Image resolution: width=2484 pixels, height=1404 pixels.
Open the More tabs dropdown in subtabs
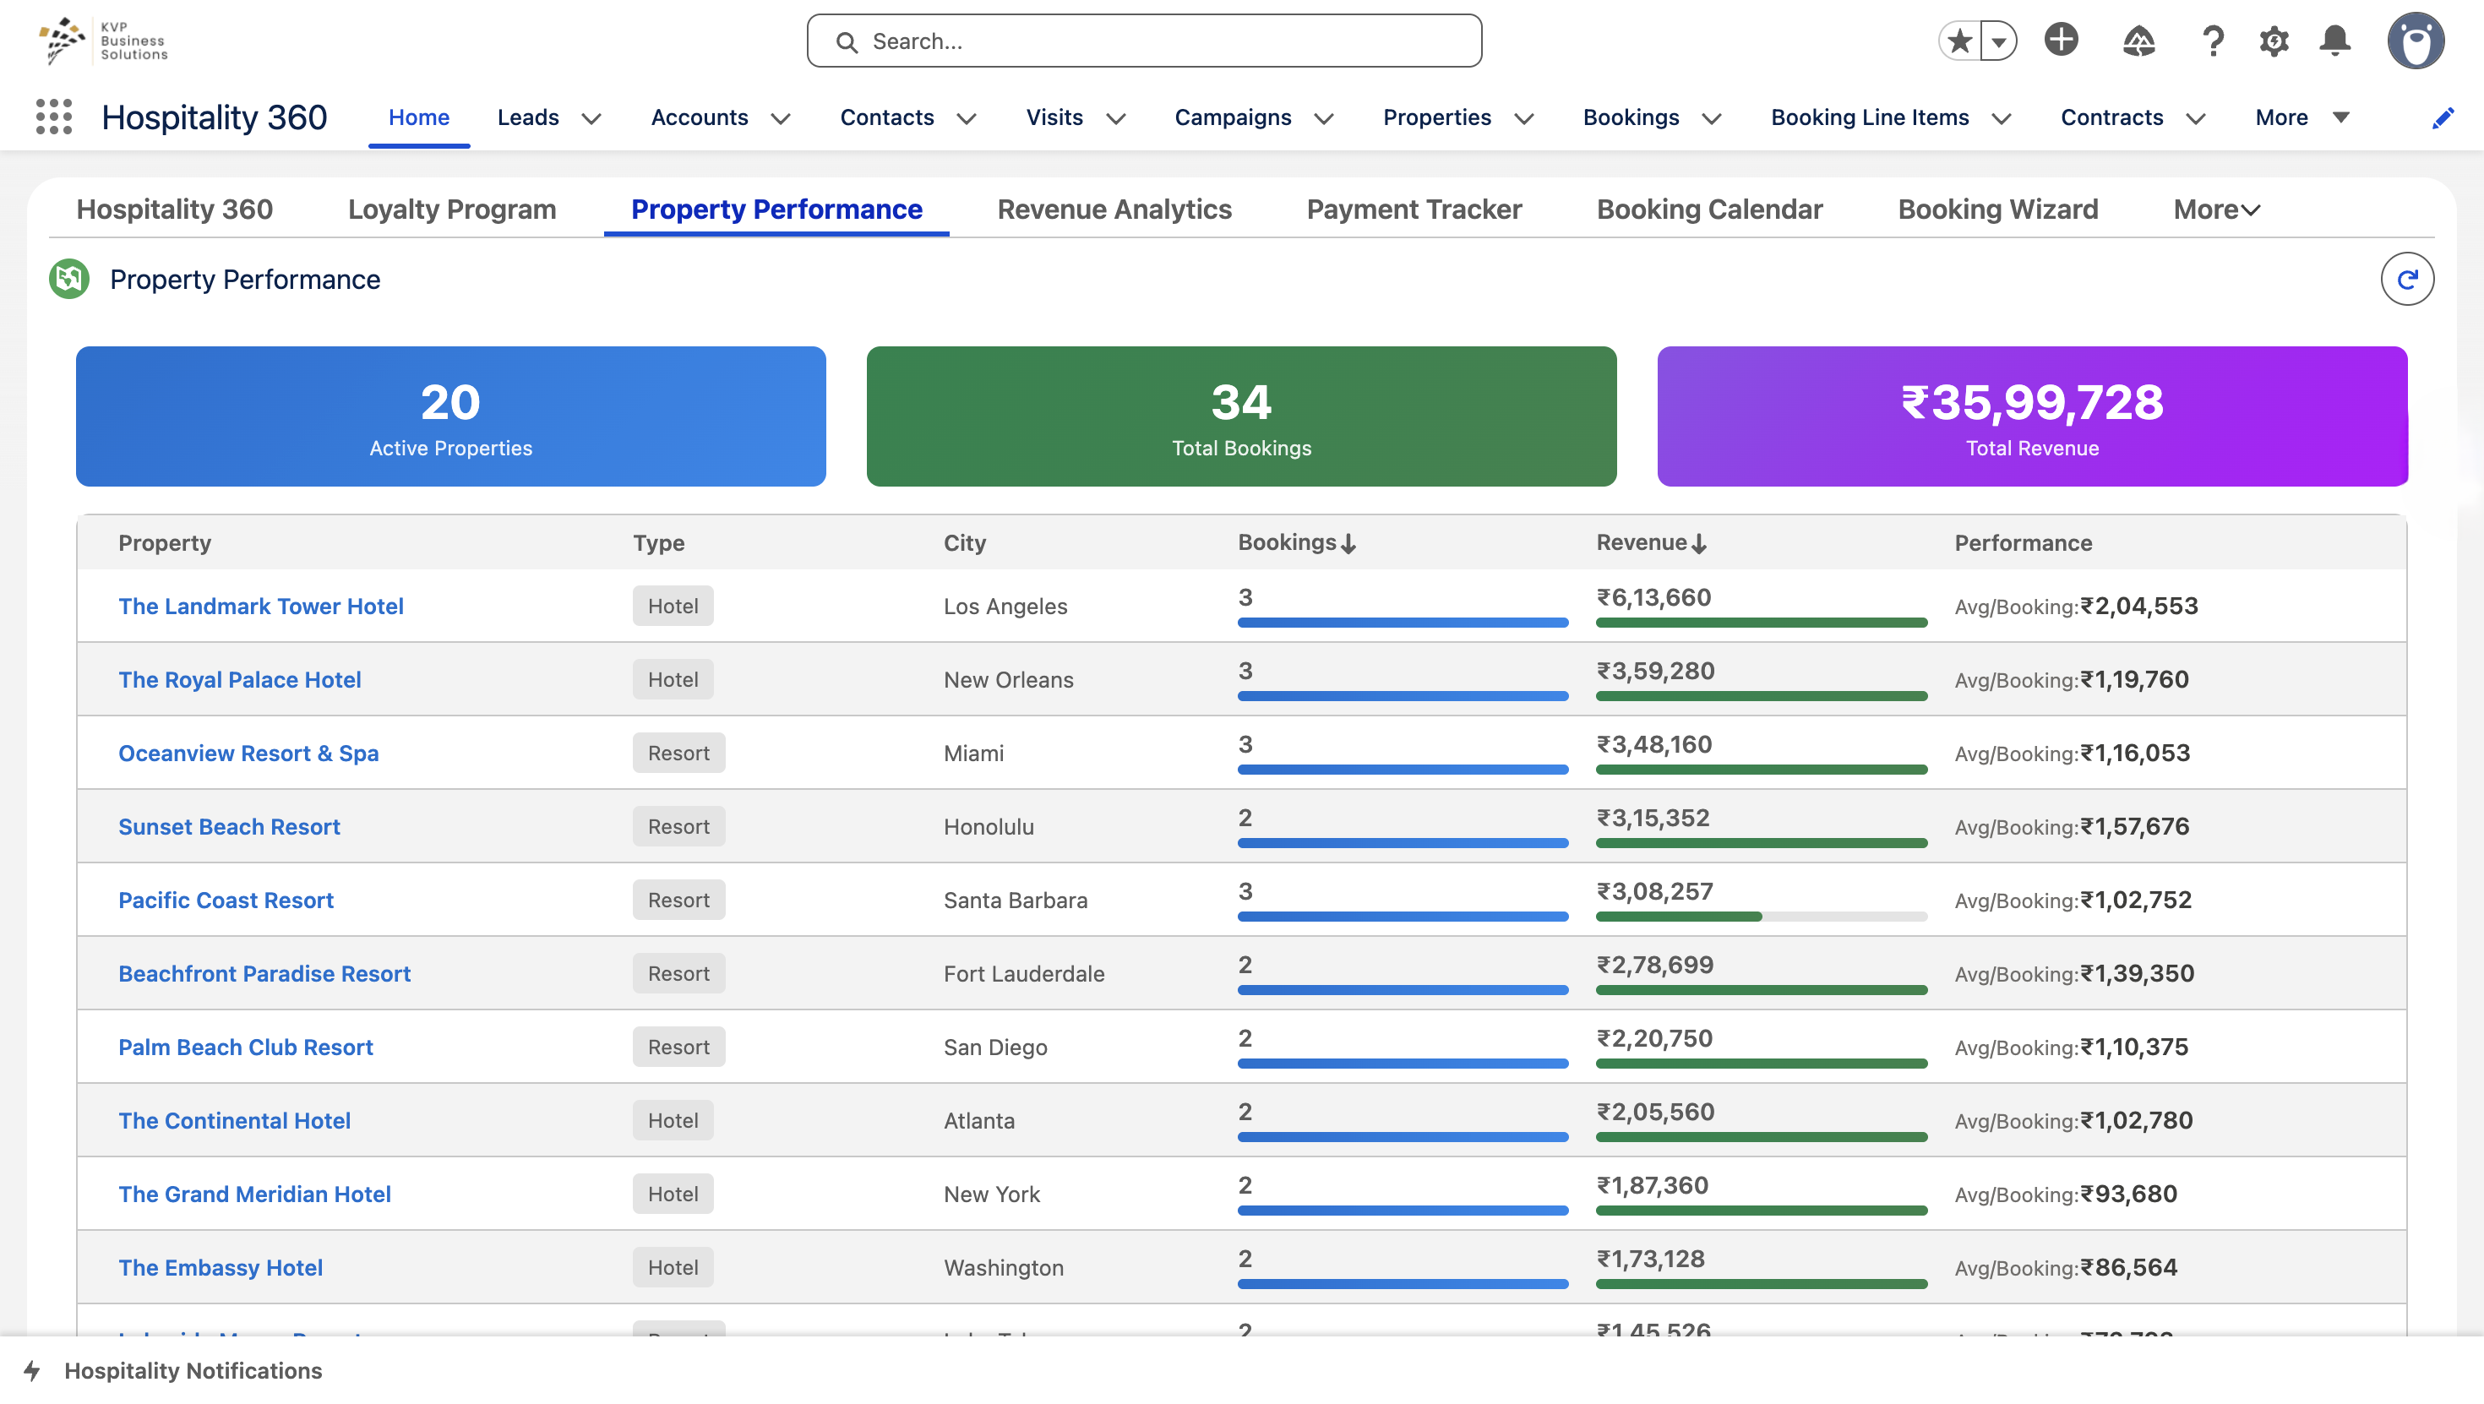pyautogui.click(x=2216, y=210)
